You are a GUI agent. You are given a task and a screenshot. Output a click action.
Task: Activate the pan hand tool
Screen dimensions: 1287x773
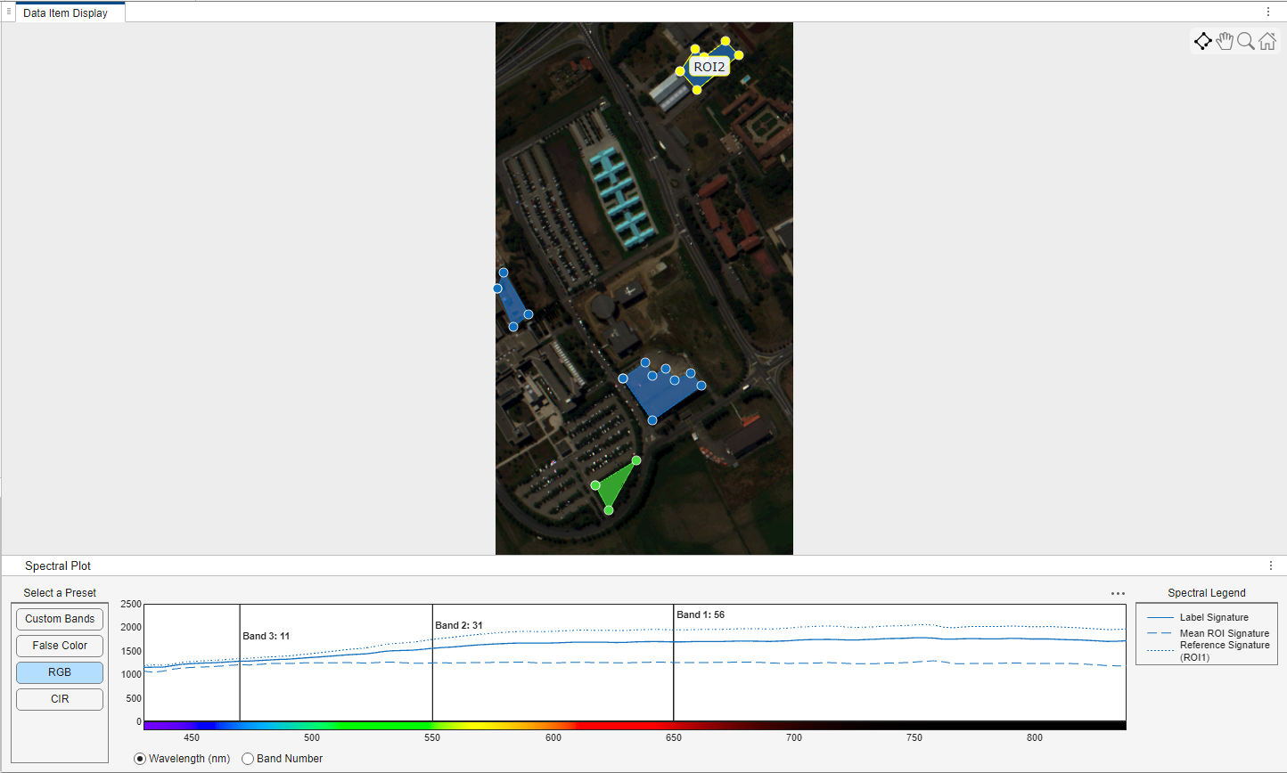click(1225, 40)
